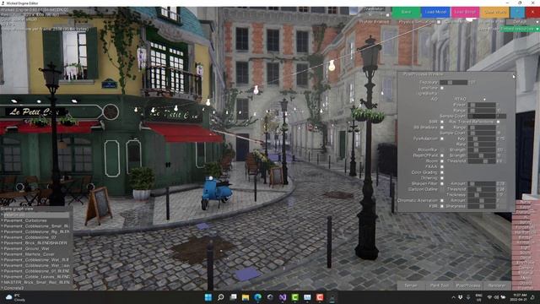The width and height of the screenshot is (540, 304).
Task: Open the notification center icon
Action: (533, 297)
